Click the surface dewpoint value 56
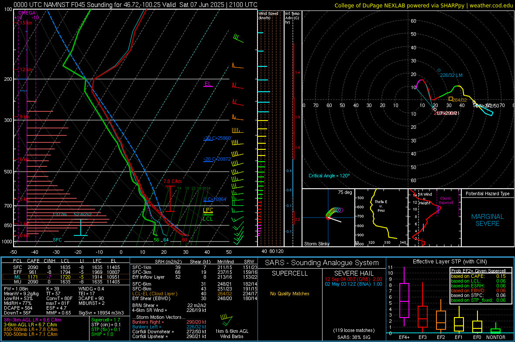 (x=156, y=240)
